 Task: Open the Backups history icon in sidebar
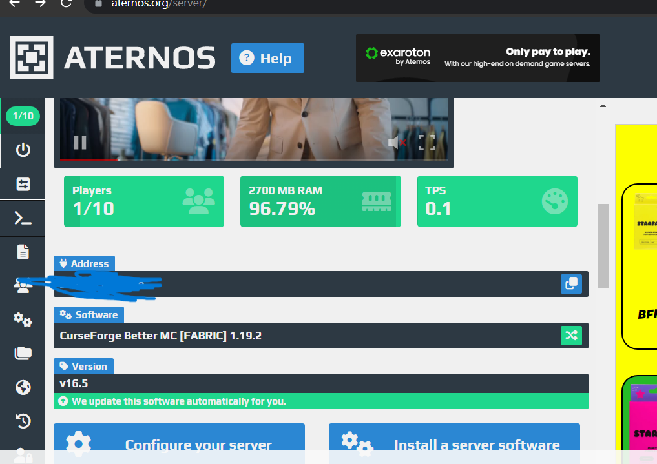(23, 421)
